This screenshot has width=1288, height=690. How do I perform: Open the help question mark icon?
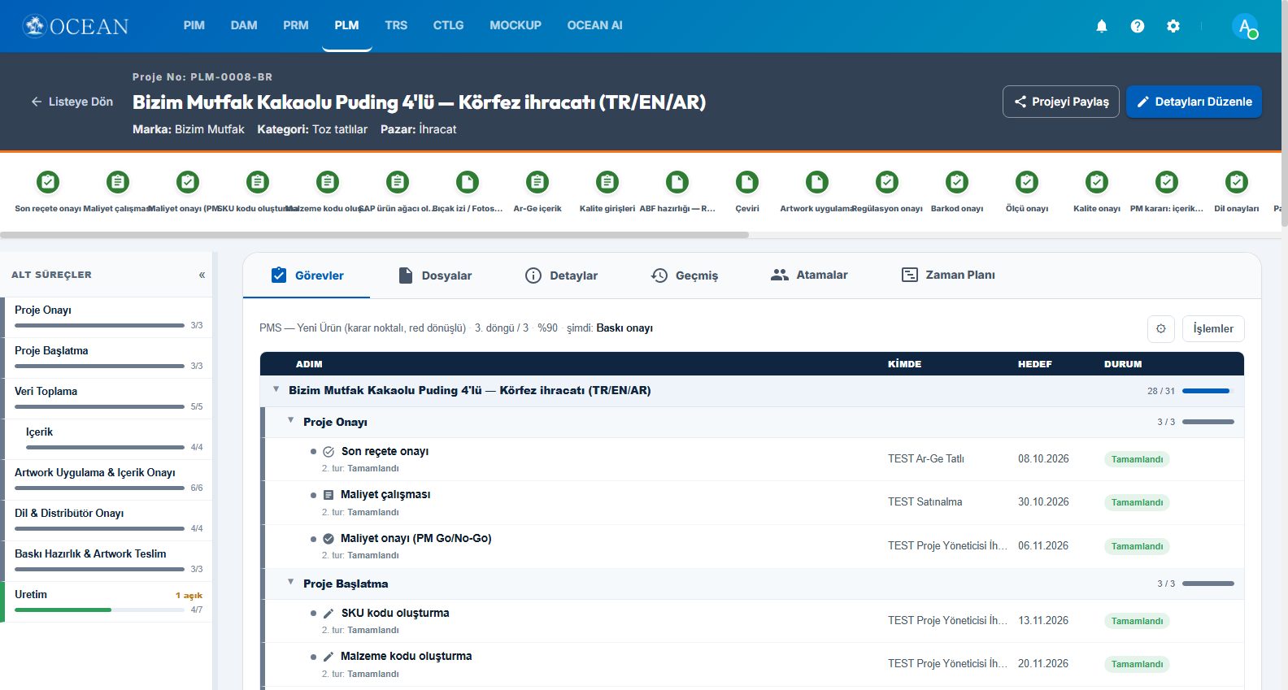point(1138,26)
